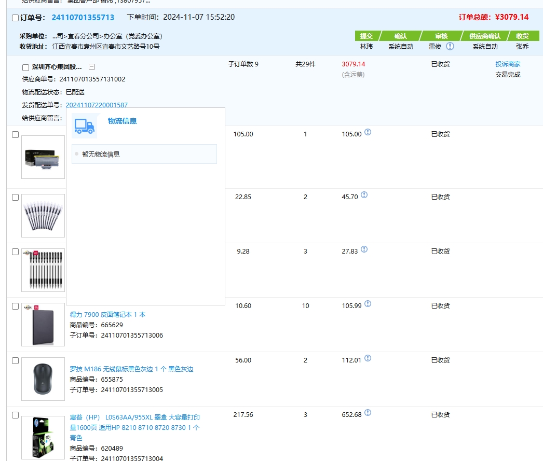Open 得力 notebook product thumbnail
The image size is (543, 461).
43,325
